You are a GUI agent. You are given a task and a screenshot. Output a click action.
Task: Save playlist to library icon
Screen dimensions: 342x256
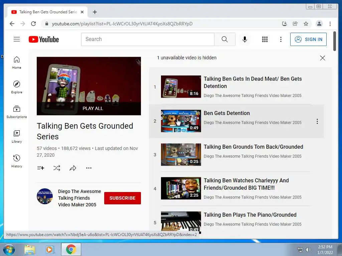click(x=40, y=168)
